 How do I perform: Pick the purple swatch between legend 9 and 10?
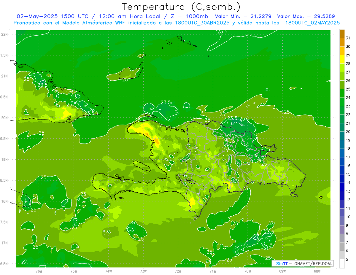[x=342, y=221]
